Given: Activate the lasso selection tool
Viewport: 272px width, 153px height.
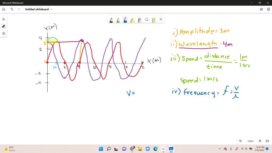Looking at the screenshot, I should click(x=147, y=19).
